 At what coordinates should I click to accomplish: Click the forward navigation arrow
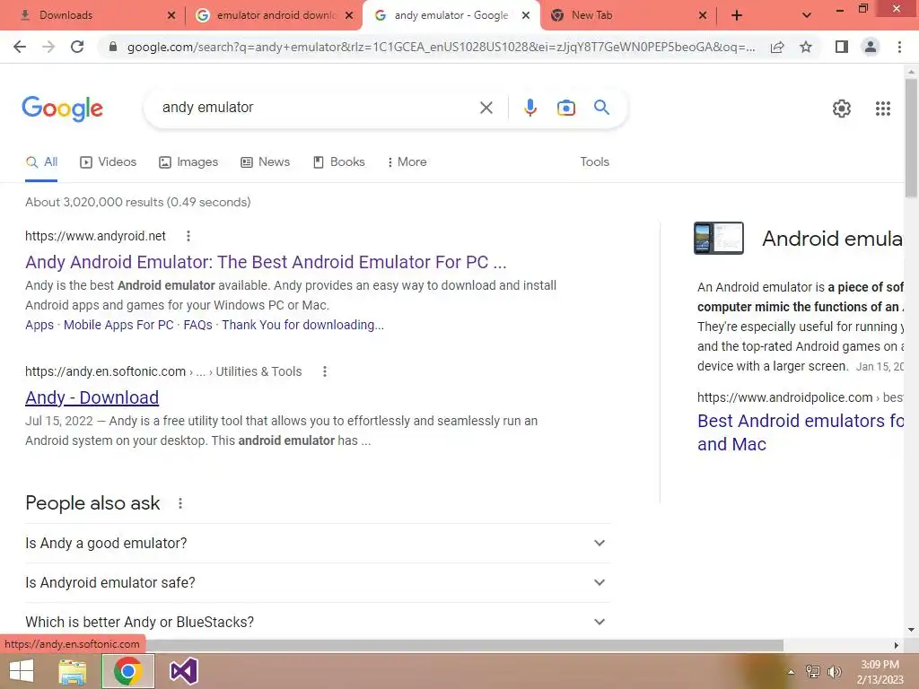(48, 47)
